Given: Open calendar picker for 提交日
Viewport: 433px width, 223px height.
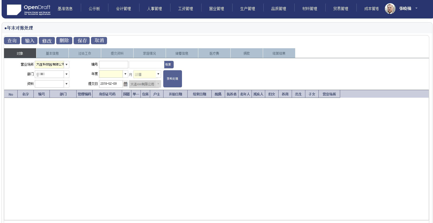Looking at the screenshot, I should point(125,84).
